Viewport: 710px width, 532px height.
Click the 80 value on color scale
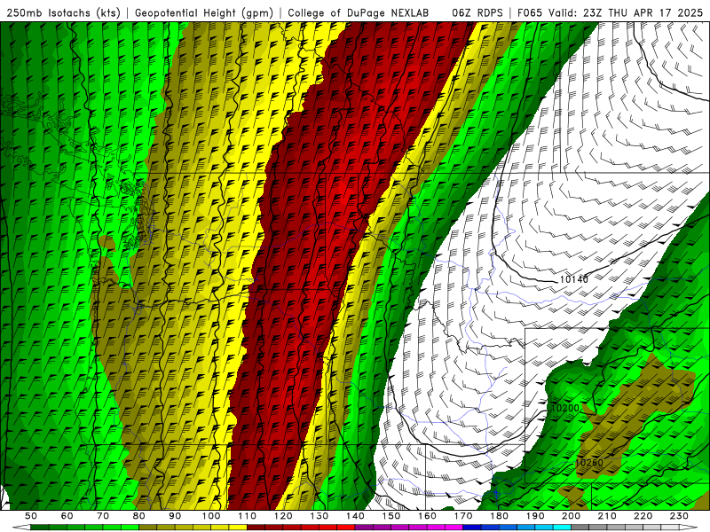click(x=139, y=516)
